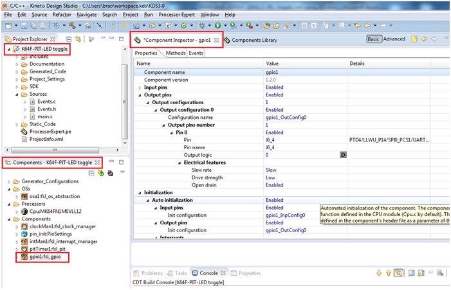Collapse the K64F-PIT-LED toggle project node
451x290 pixels.
(x=8, y=50)
